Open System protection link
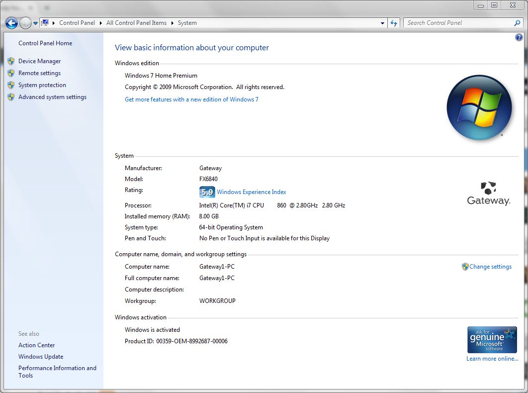528x393 pixels. click(x=42, y=85)
